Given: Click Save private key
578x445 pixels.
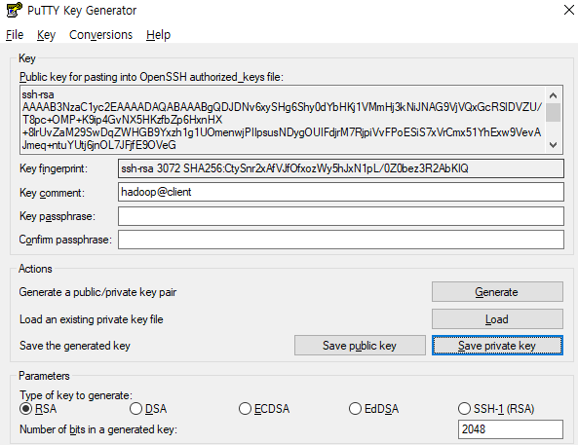Looking at the screenshot, I should click(x=497, y=346).
